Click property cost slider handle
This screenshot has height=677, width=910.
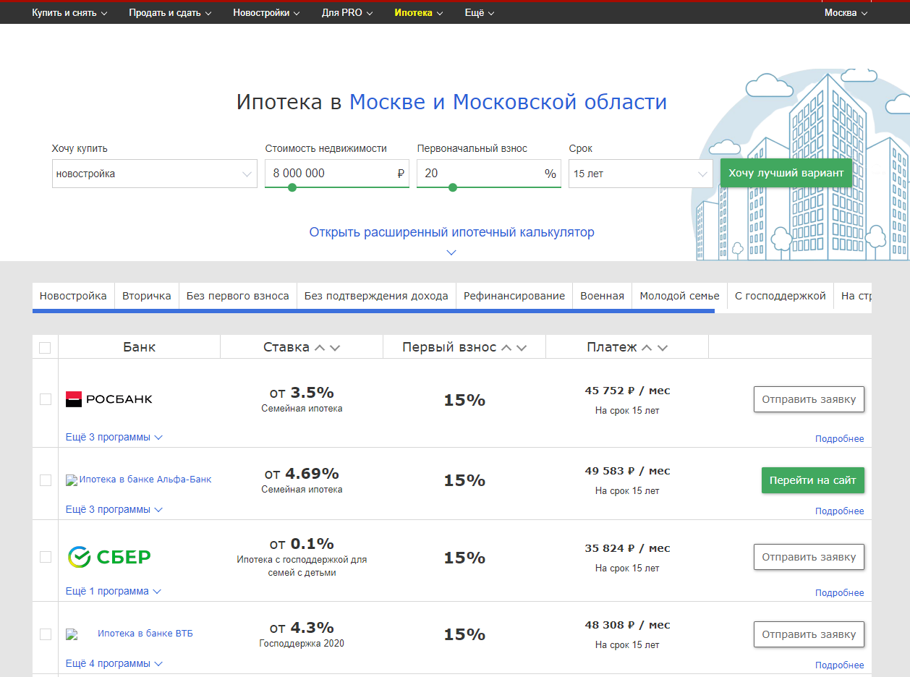click(292, 187)
